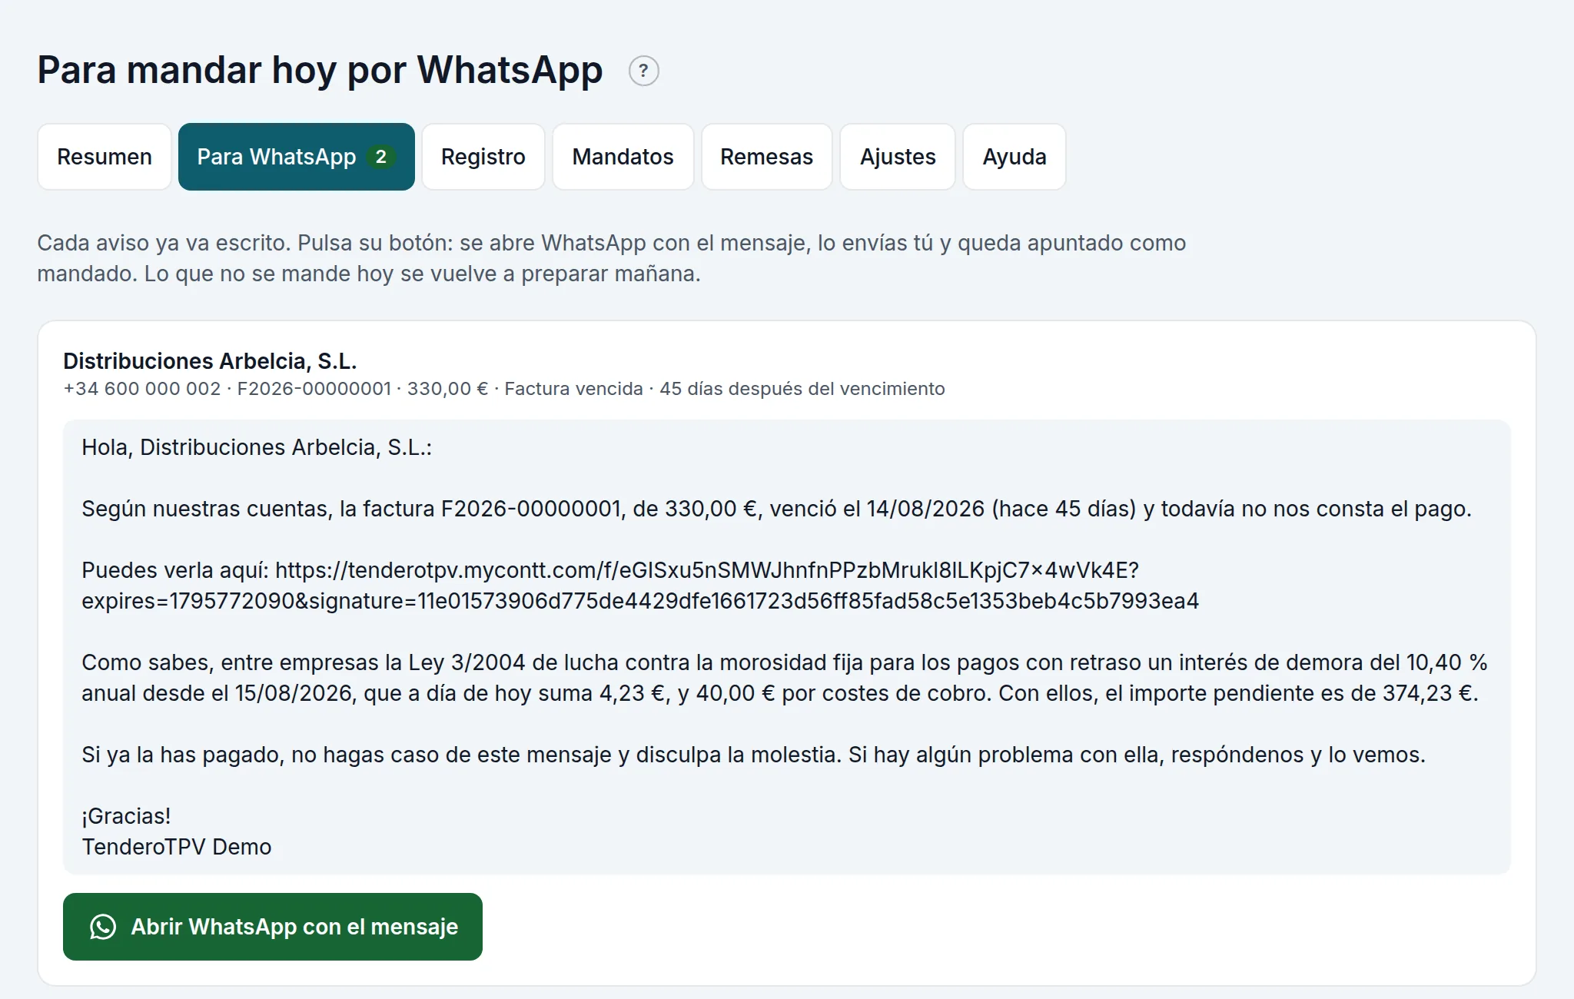Select the Para WhatsApp tab

click(x=296, y=157)
